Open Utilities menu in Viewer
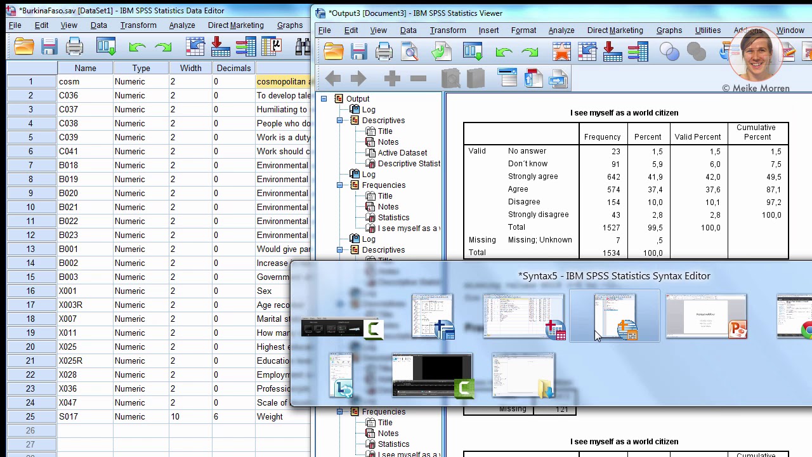This screenshot has width=812, height=457. tap(707, 30)
